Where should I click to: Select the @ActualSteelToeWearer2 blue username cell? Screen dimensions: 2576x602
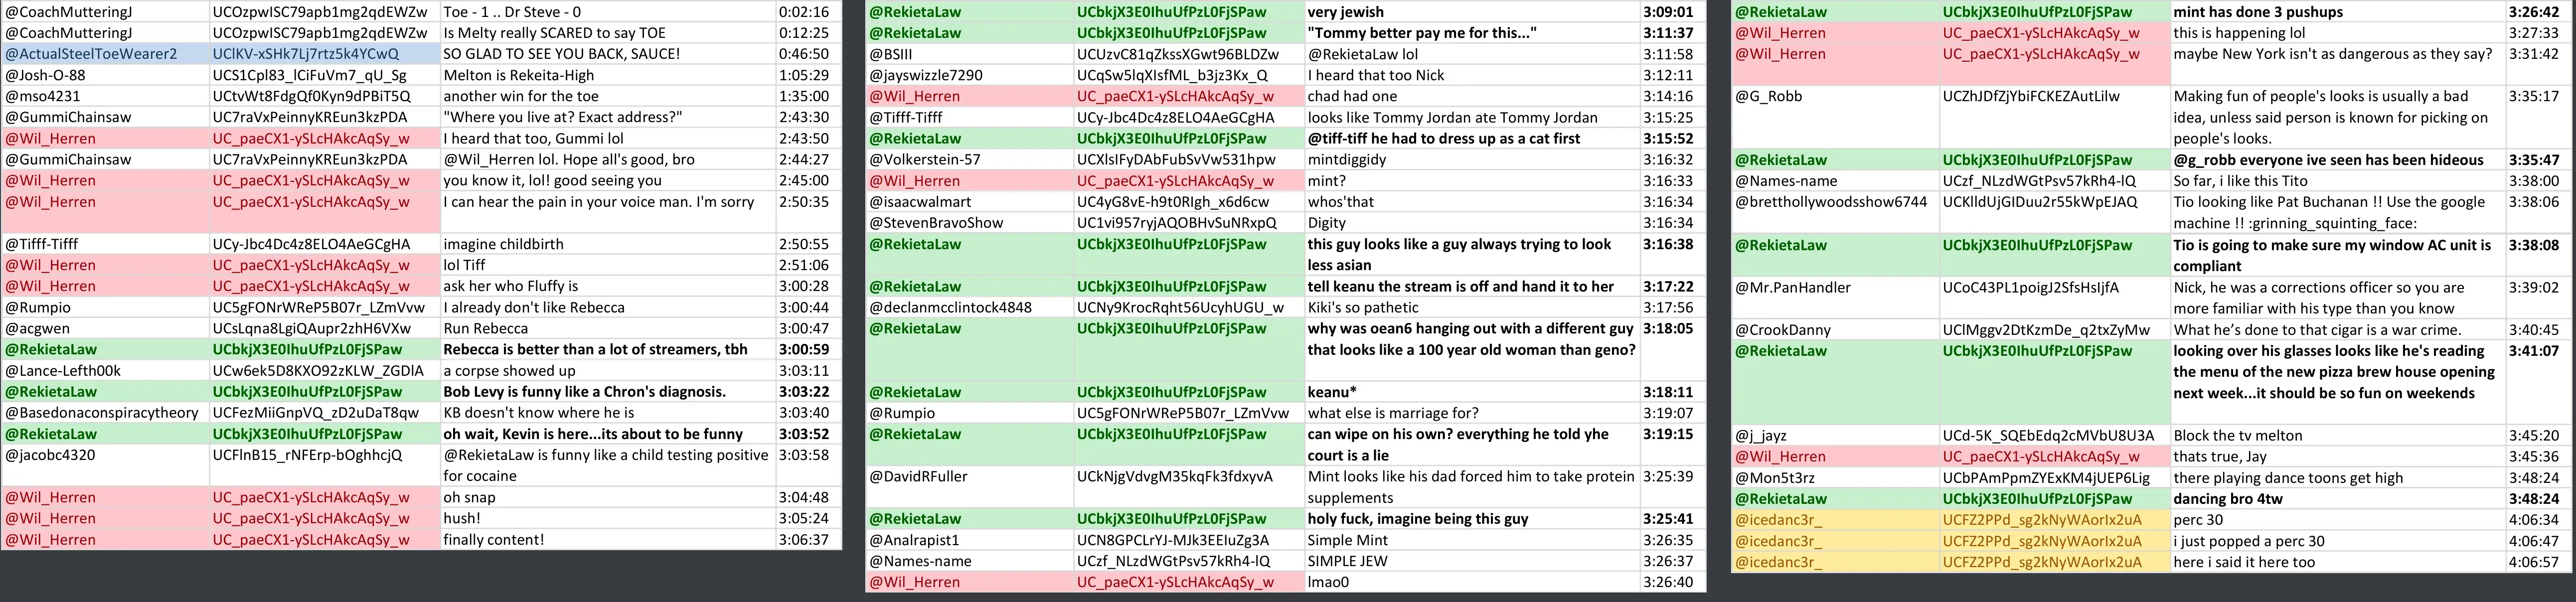tap(105, 54)
